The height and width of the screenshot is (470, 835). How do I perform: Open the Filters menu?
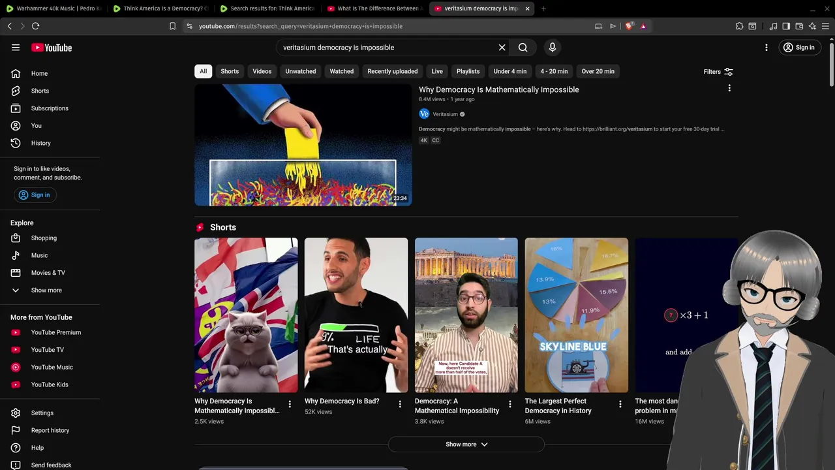click(x=718, y=72)
